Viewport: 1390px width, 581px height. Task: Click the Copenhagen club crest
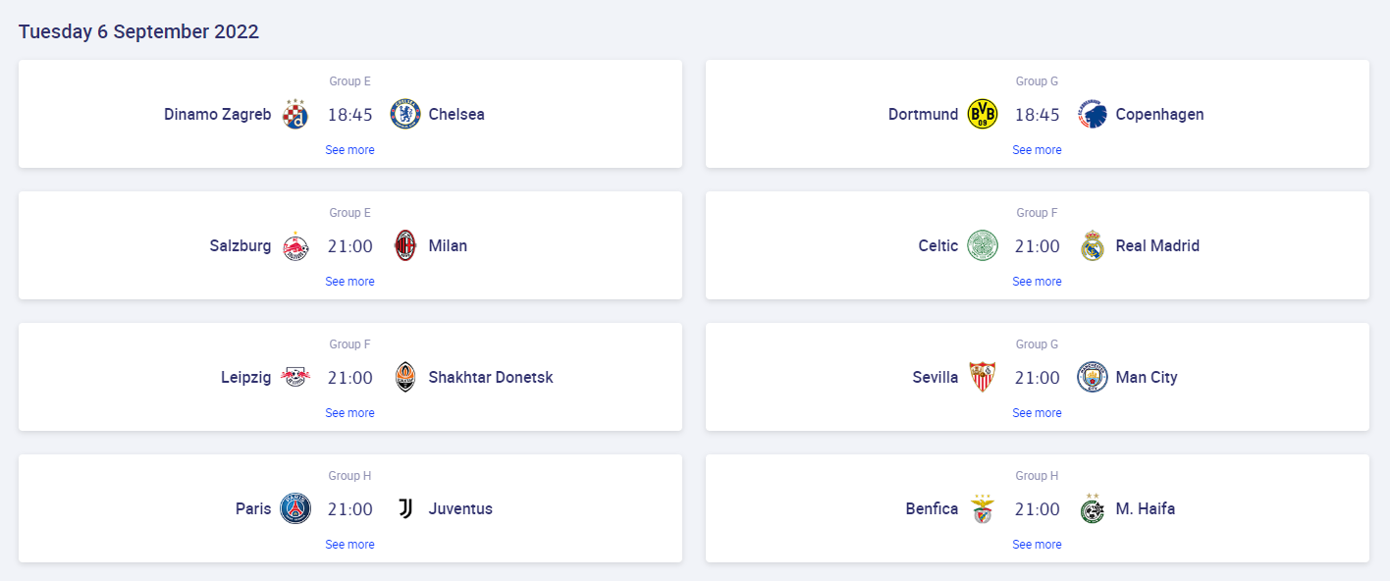click(x=1093, y=114)
